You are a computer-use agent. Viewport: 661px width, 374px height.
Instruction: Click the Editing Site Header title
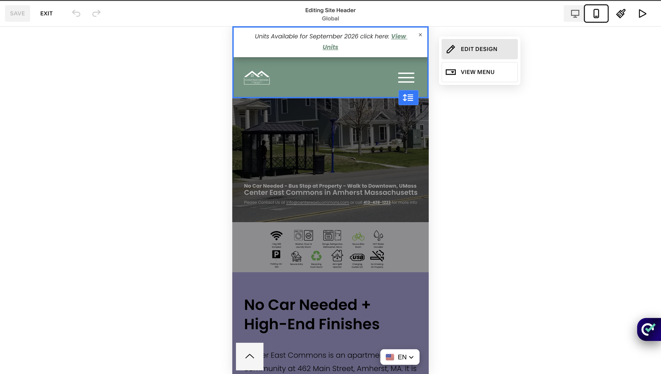coord(330,10)
